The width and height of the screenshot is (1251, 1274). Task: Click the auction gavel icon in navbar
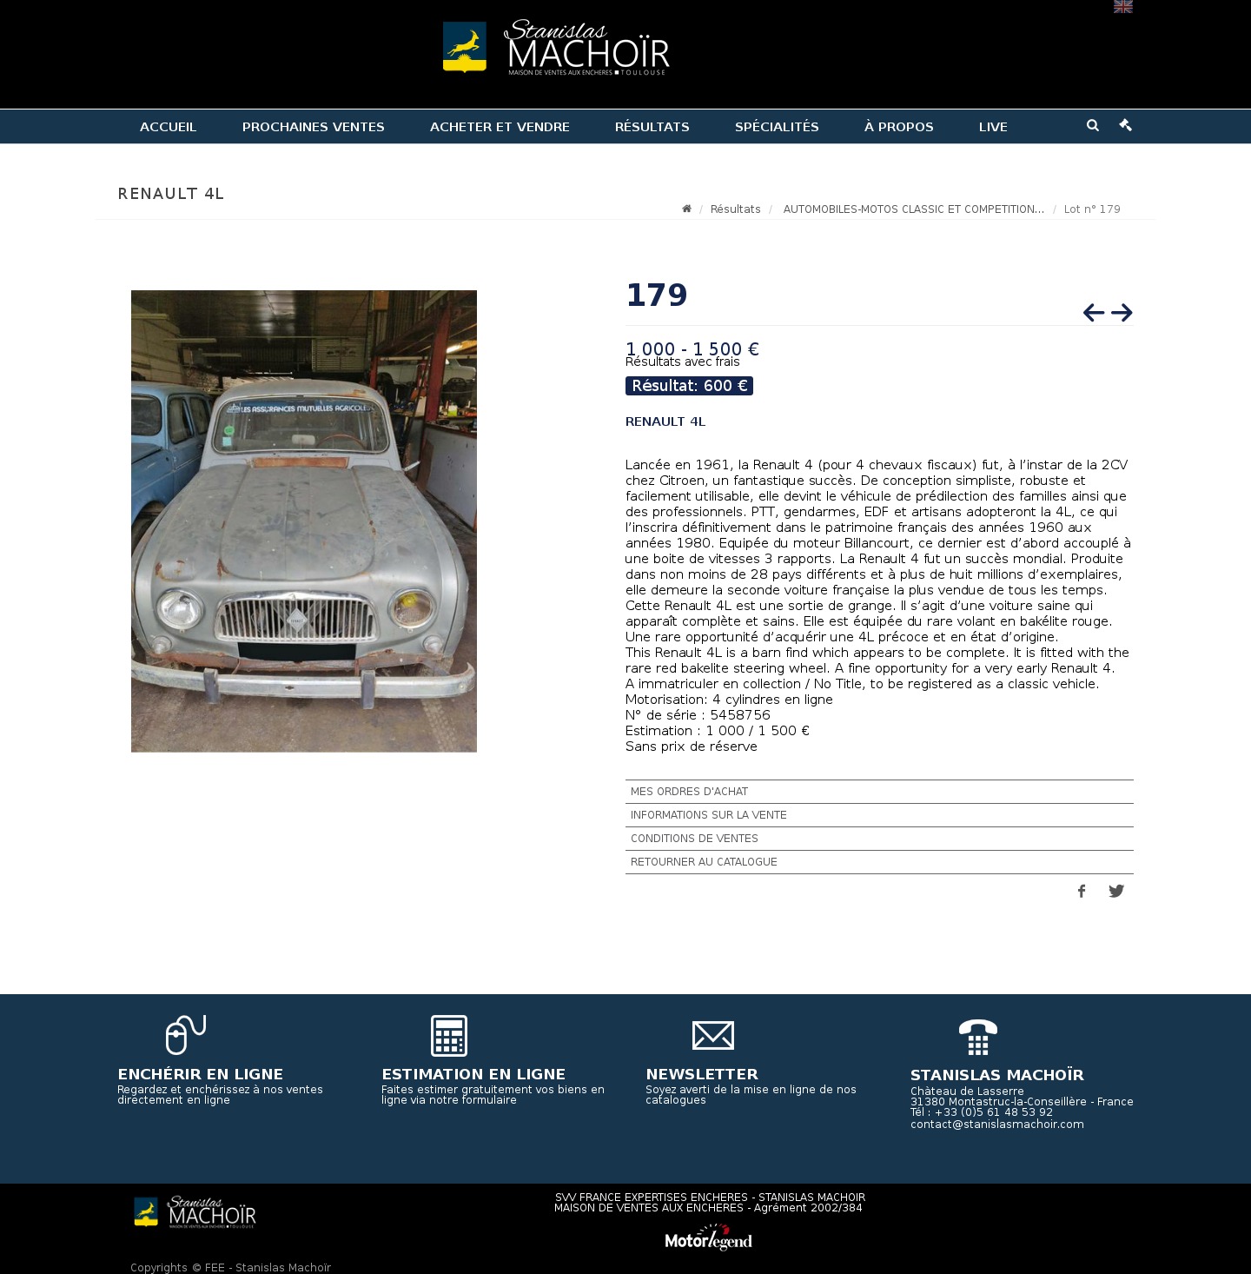pyautogui.click(x=1125, y=125)
